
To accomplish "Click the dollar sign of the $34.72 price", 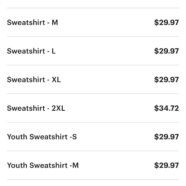I will (156, 108).
